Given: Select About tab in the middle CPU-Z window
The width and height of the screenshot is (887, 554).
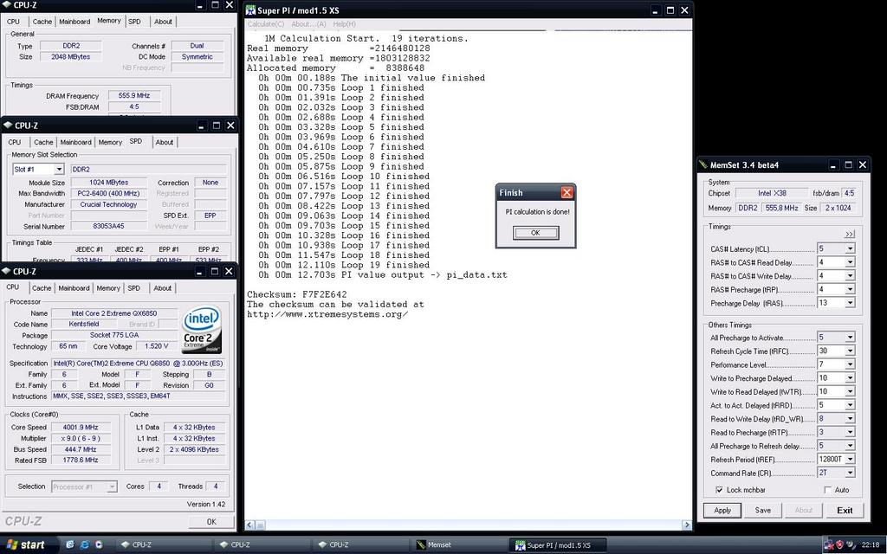Looking at the screenshot, I should coord(165,143).
